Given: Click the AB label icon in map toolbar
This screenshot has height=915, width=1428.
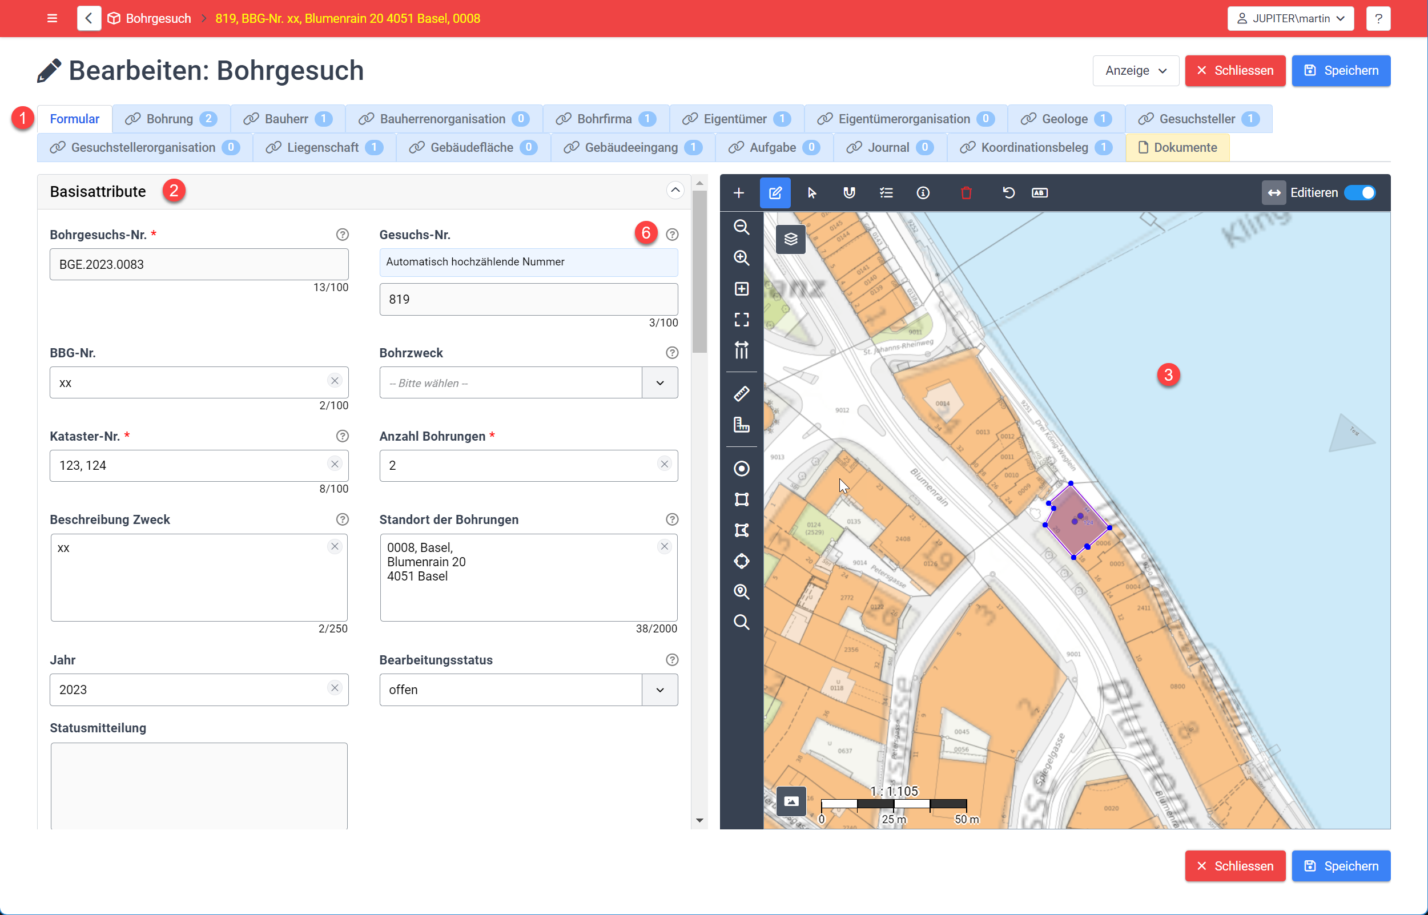Looking at the screenshot, I should click(1039, 192).
